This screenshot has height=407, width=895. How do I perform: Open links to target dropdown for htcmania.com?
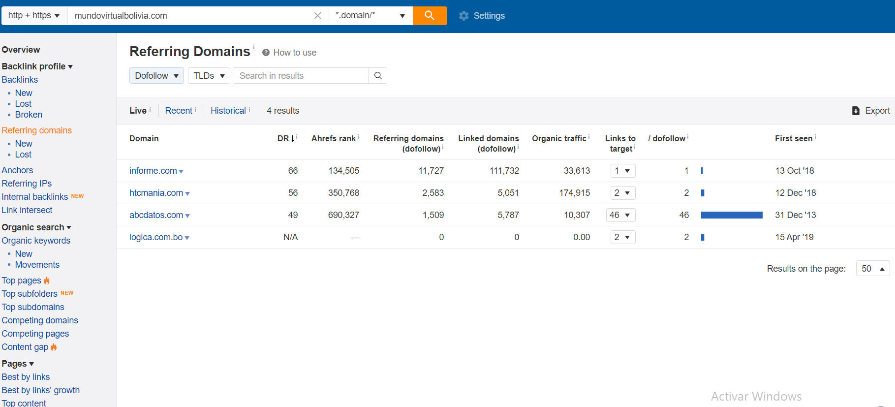point(623,193)
